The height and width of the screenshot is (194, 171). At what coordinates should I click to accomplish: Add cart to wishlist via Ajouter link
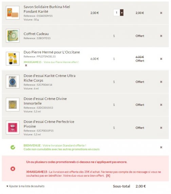pyautogui.click(x=25, y=186)
